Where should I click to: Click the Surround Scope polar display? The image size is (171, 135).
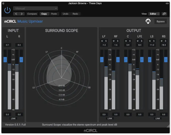point(62,78)
